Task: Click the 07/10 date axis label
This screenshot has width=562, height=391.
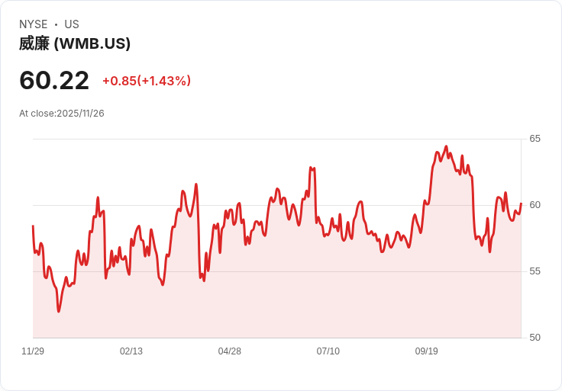Action: pyautogui.click(x=328, y=351)
